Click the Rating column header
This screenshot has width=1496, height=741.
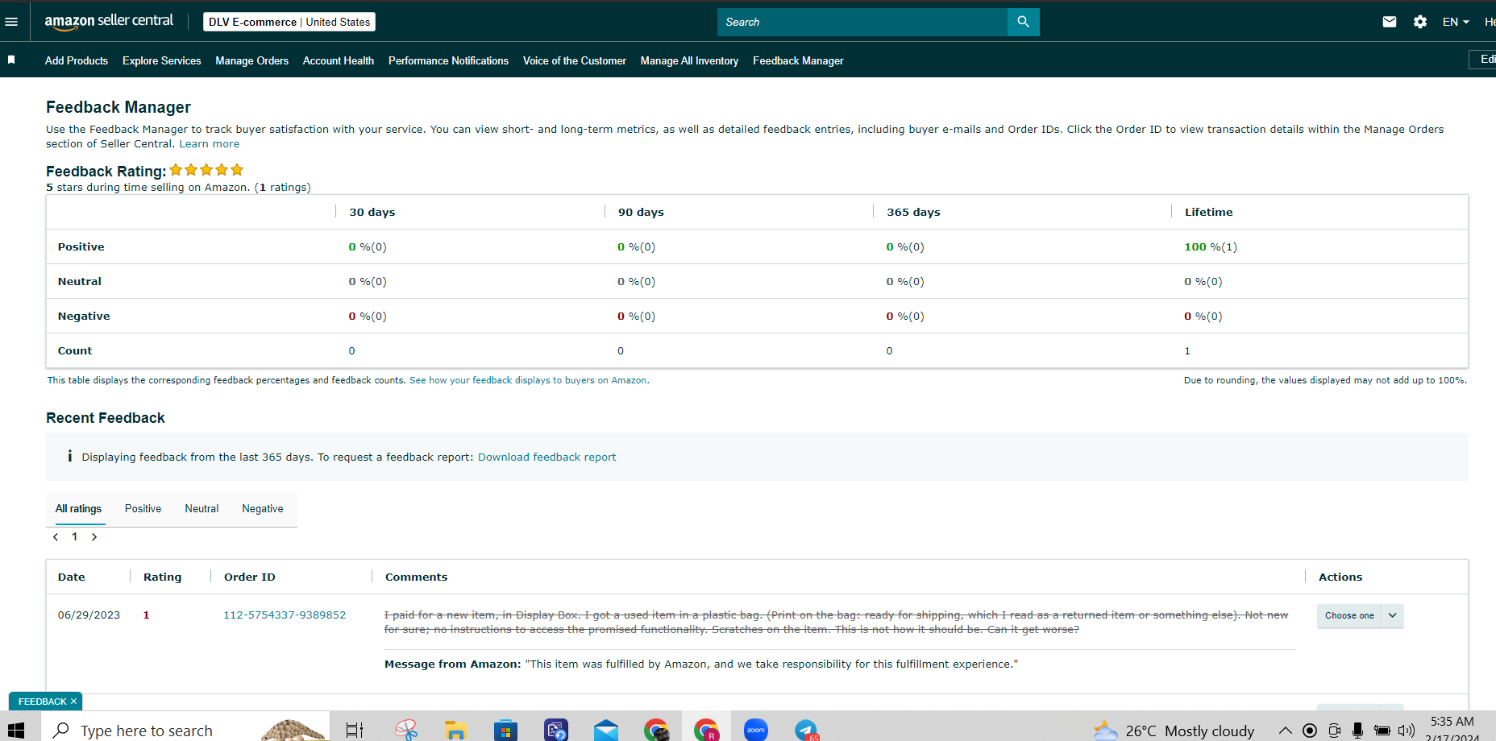[162, 577]
